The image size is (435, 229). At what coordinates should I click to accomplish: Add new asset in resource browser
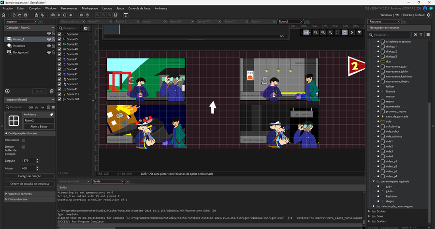[x=415, y=34]
